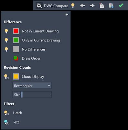Click the Cloud Display label
This screenshot has height=130, width=128.
tap(33, 77)
